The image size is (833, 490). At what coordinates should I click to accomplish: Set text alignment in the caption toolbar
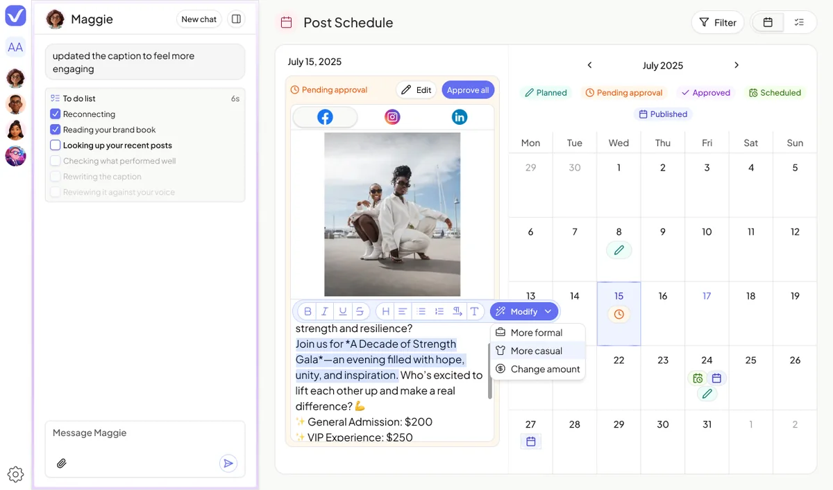(x=403, y=312)
